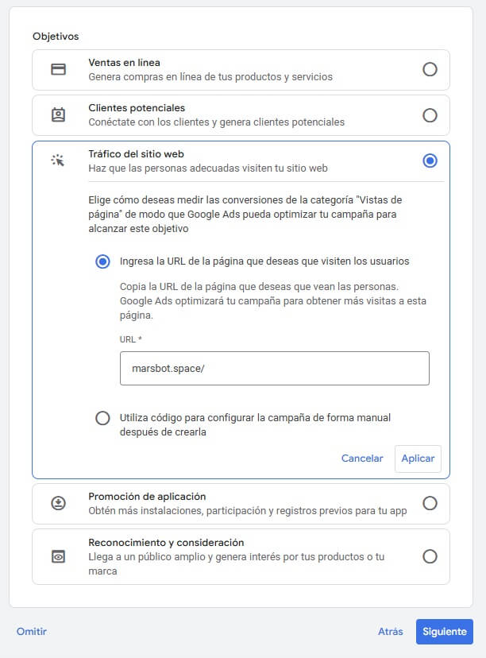This screenshot has width=486, height=658.
Task: Go back with the Atrás link
Action: coord(390,632)
